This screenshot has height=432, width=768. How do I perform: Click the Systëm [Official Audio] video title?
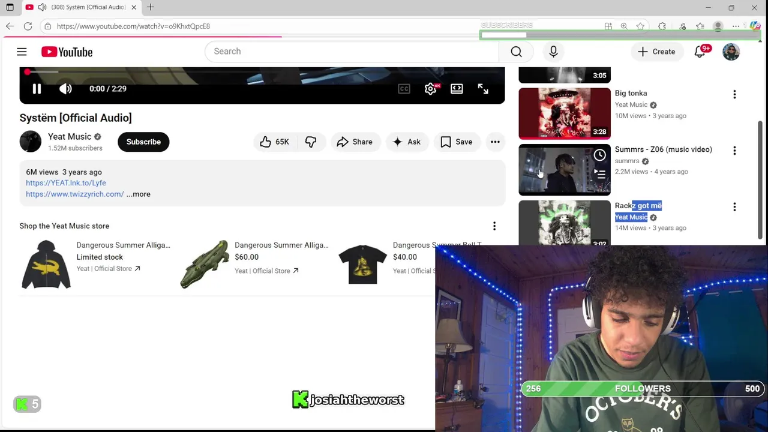[x=76, y=118]
